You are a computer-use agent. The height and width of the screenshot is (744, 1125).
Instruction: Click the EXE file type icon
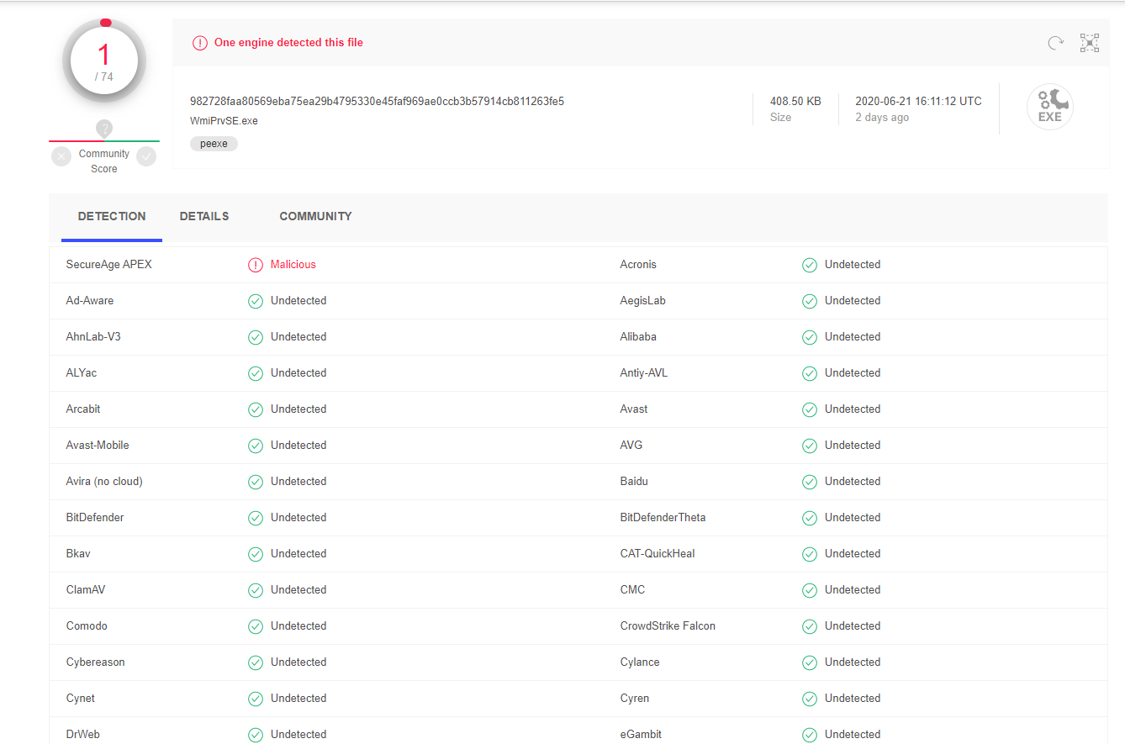(x=1049, y=108)
